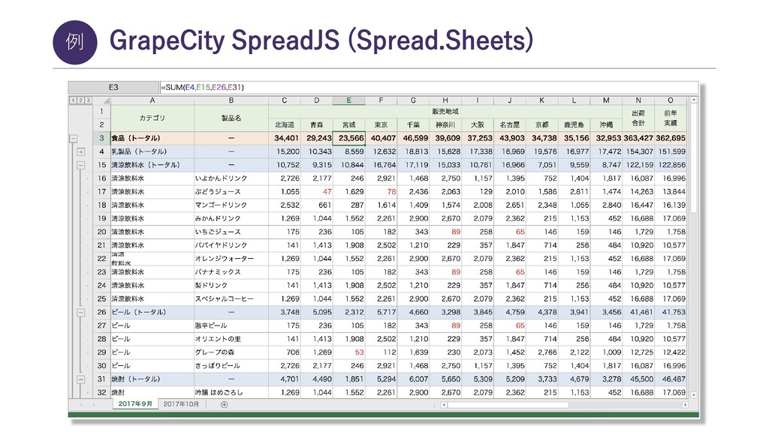Click the 宮城 column label
The height and width of the screenshot is (432, 769).
pyautogui.click(x=348, y=125)
